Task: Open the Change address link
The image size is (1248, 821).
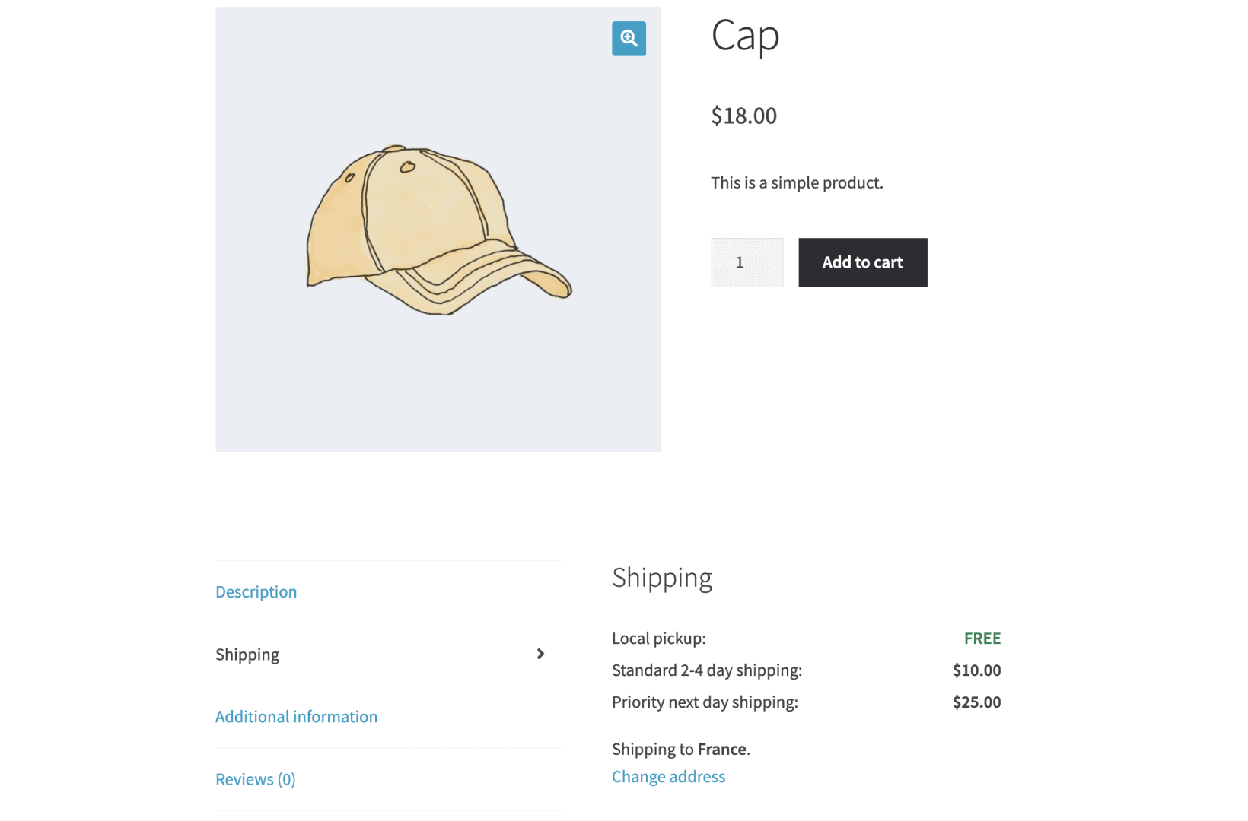Action: point(667,776)
